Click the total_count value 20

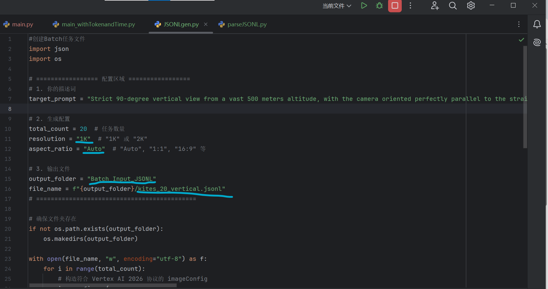(83, 129)
